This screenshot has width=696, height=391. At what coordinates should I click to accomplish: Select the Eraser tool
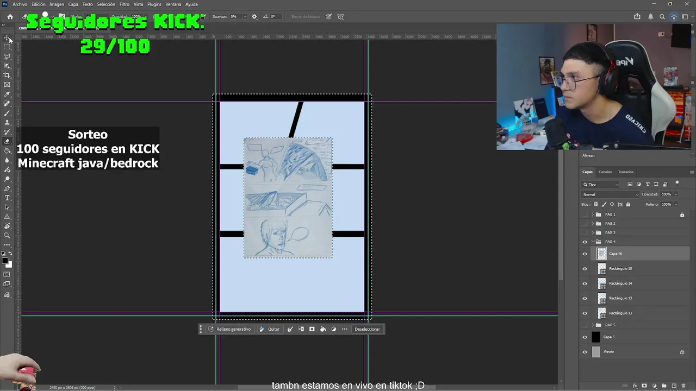pos(7,141)
